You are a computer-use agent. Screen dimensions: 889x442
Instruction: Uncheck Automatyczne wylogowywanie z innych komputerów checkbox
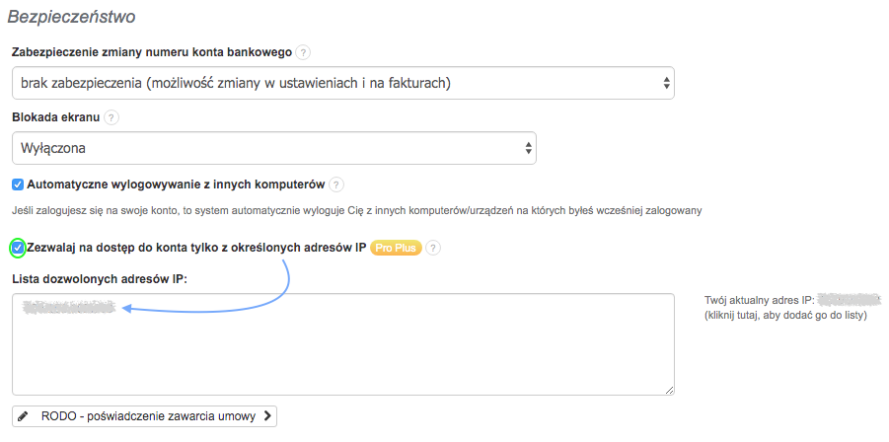[x=18, y=184]
